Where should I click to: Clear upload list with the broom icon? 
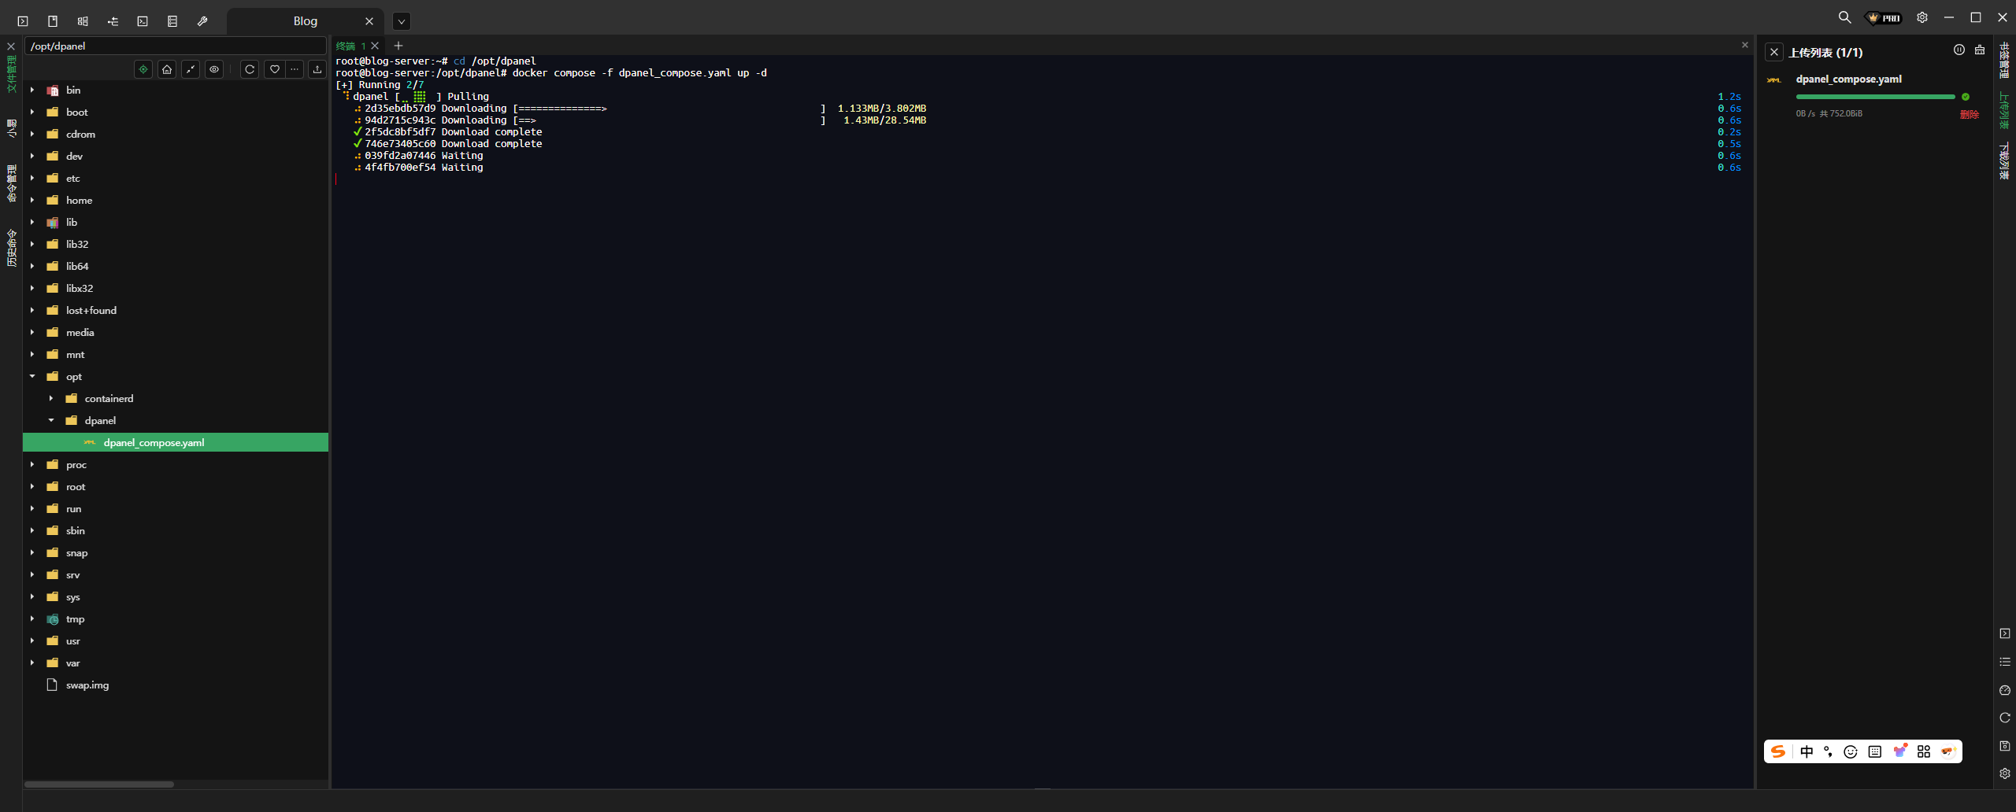(x=1980, y=50)
